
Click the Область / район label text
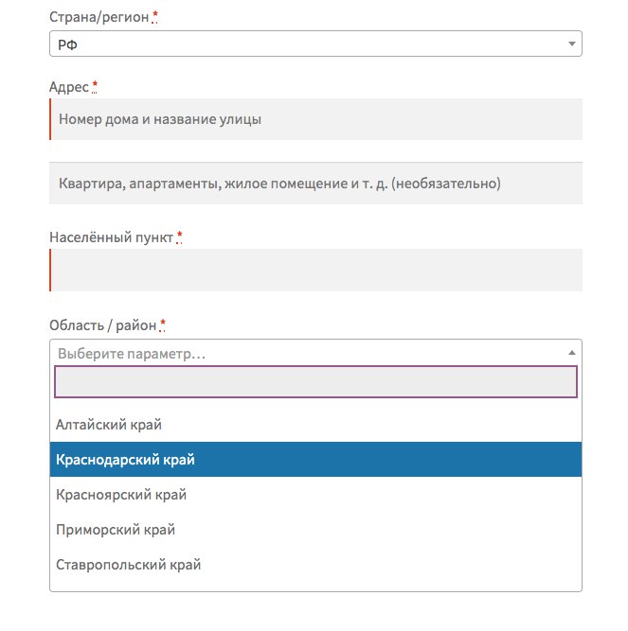102,326
